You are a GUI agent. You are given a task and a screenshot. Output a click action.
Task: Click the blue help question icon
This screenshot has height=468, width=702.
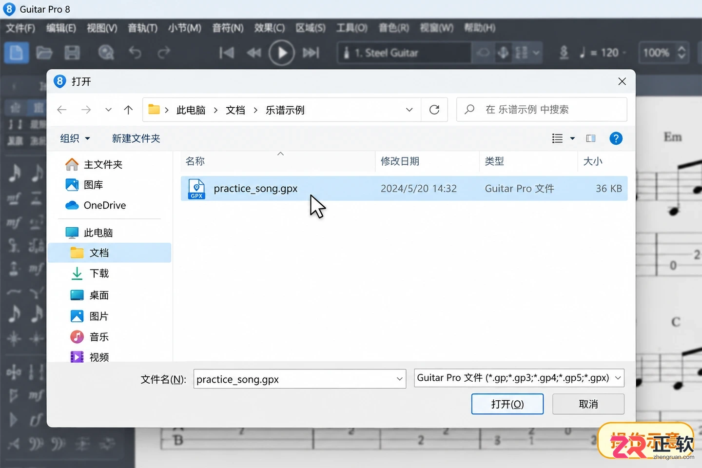point(616,138)
